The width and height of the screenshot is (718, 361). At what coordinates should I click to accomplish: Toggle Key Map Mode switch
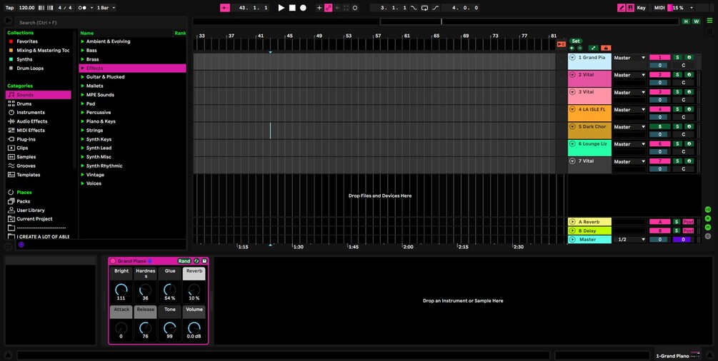641,8
